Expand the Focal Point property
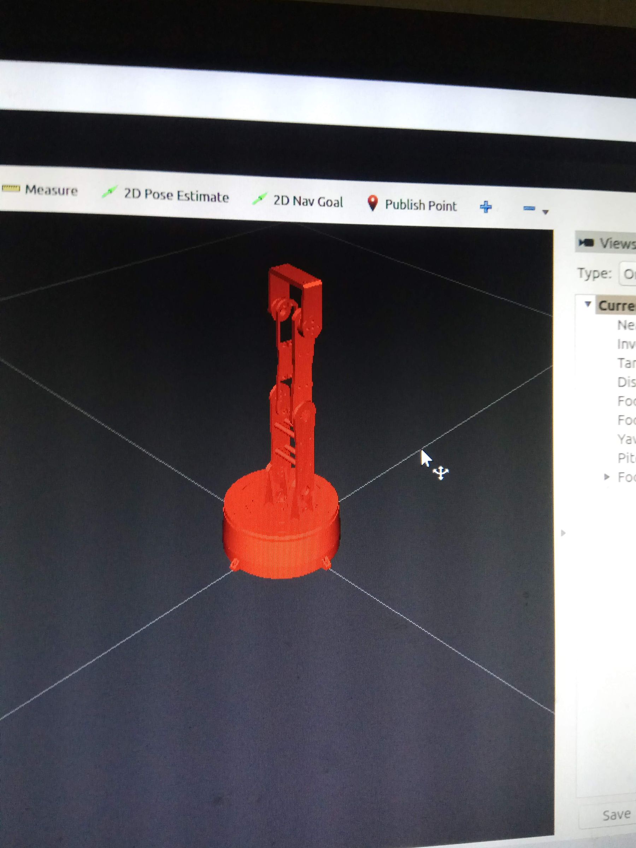This screenshot has width=636, height=848. (607, 477)
